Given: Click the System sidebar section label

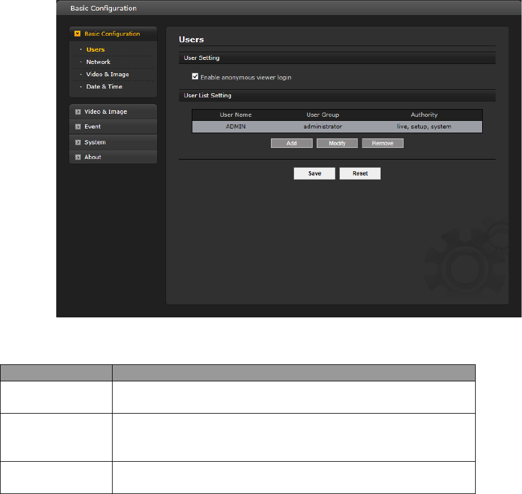Looking at the screenshot, I should click(x=95, y=142).
